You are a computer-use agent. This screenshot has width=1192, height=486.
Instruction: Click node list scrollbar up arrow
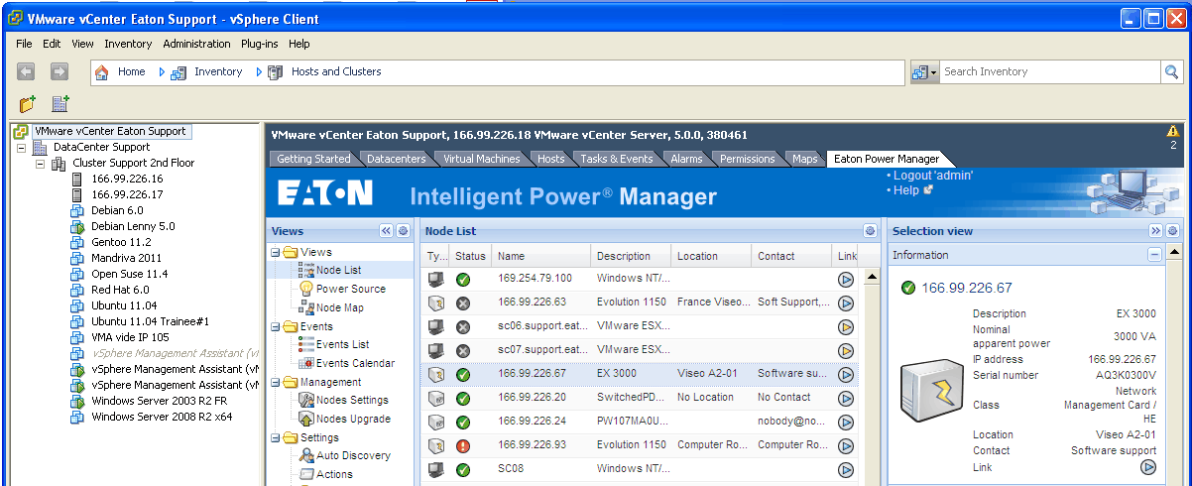[x=873, y=278]
